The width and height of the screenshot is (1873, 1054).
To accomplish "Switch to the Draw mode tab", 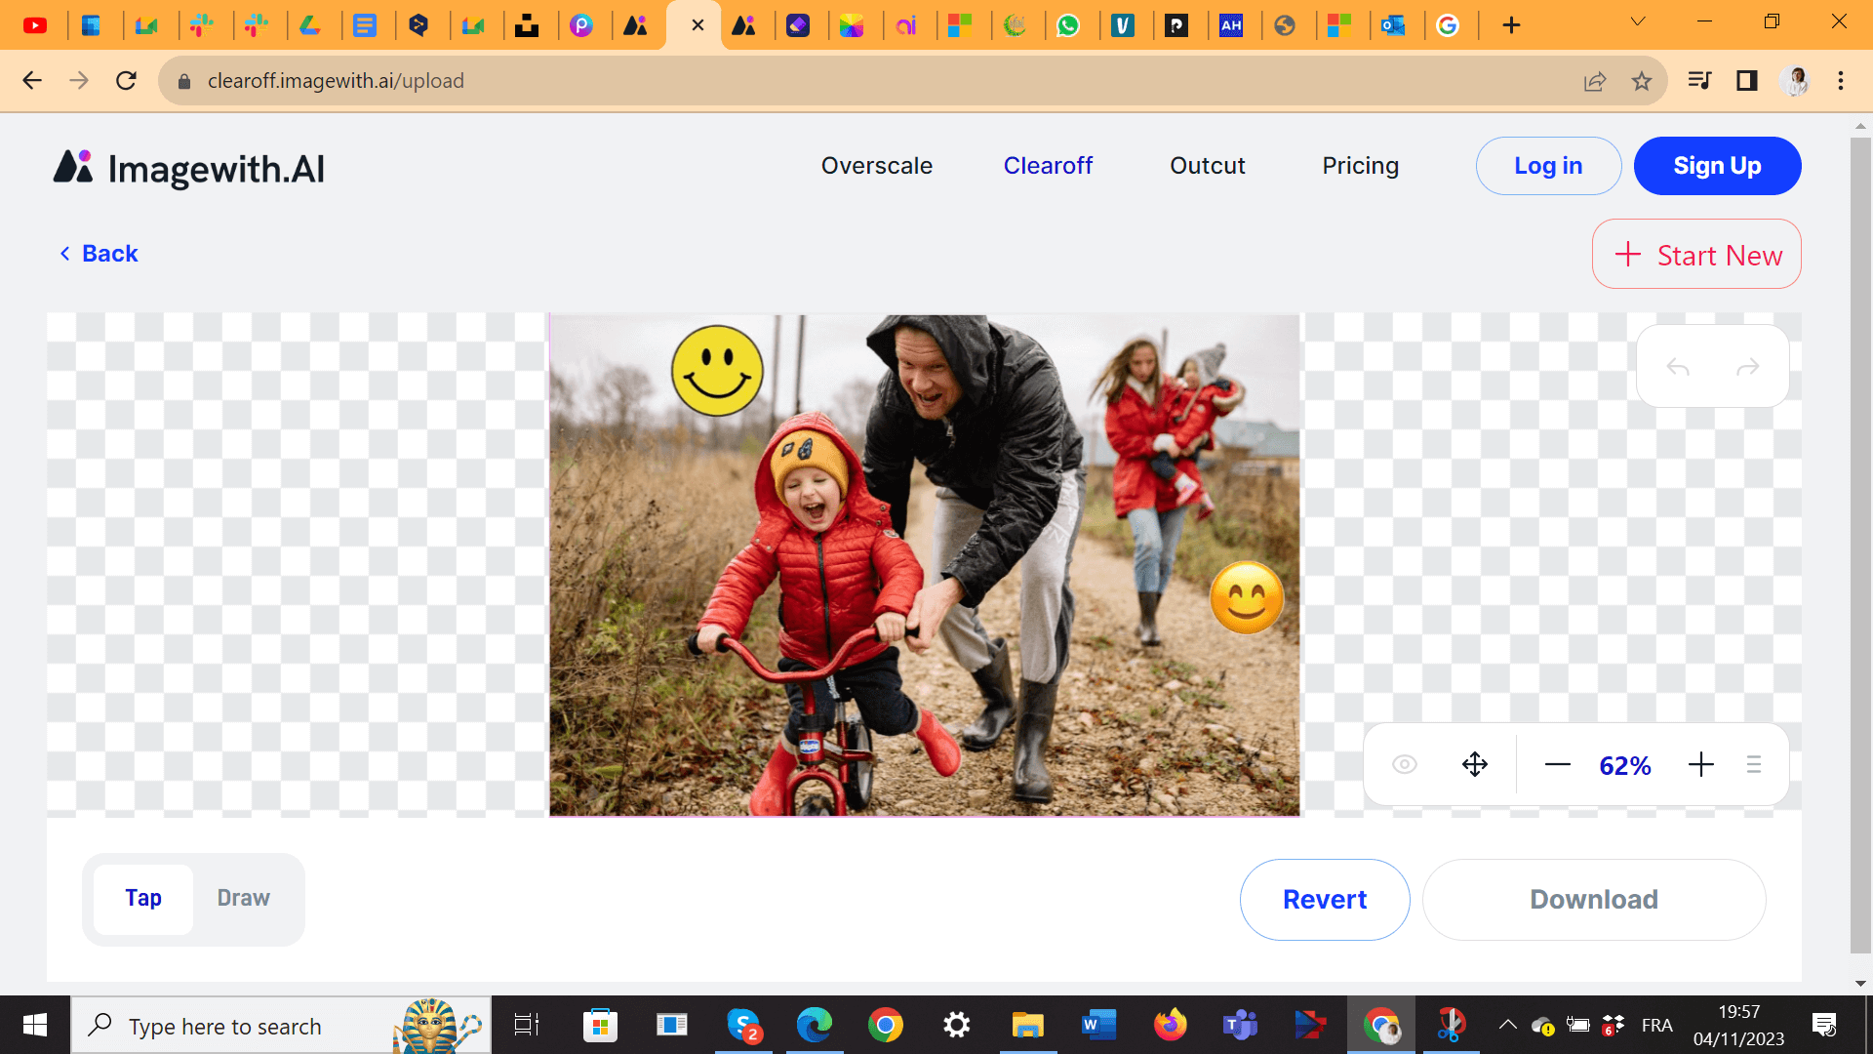I will click(x=243, y=897).
